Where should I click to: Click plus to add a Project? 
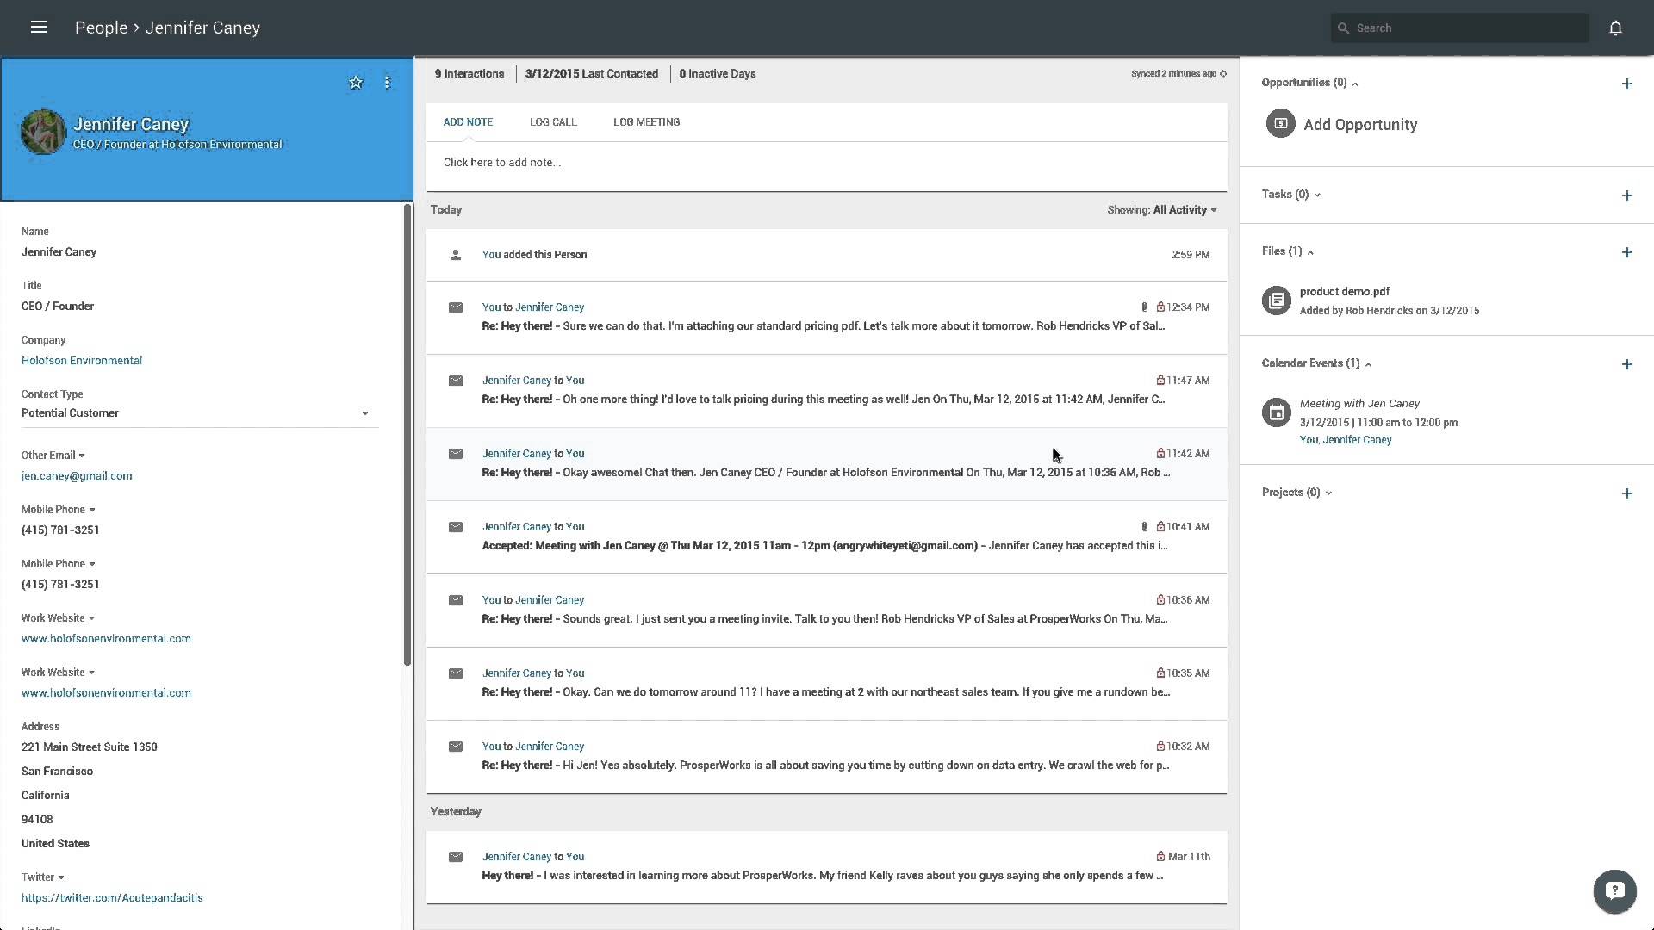coord(1626,493)
